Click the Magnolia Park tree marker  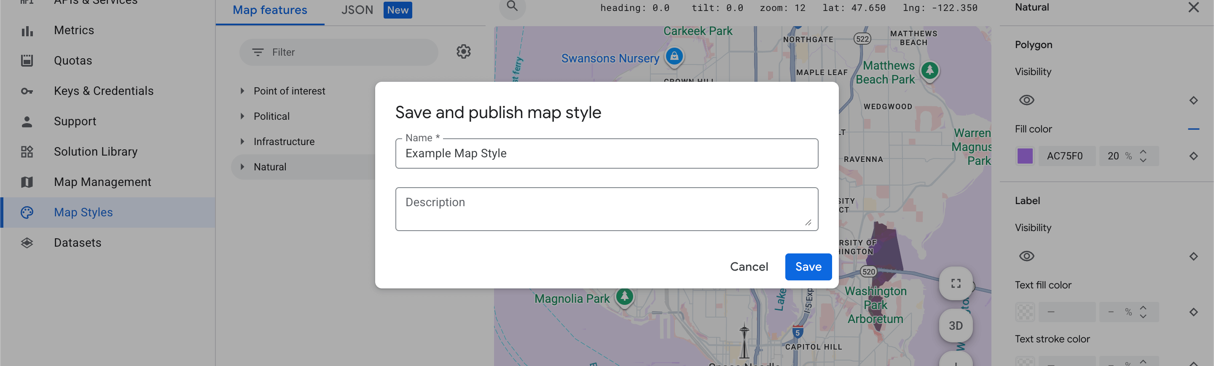click(x=625, y=297)
